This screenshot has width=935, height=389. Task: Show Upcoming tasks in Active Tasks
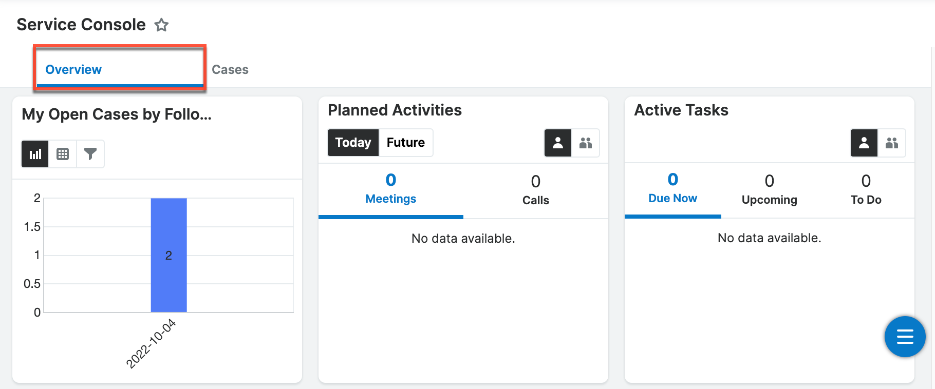click(x=769, y=189)
